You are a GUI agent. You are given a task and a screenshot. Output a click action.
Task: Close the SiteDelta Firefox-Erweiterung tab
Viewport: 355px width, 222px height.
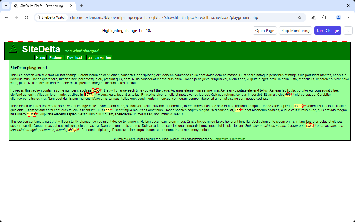coord(72,6)
